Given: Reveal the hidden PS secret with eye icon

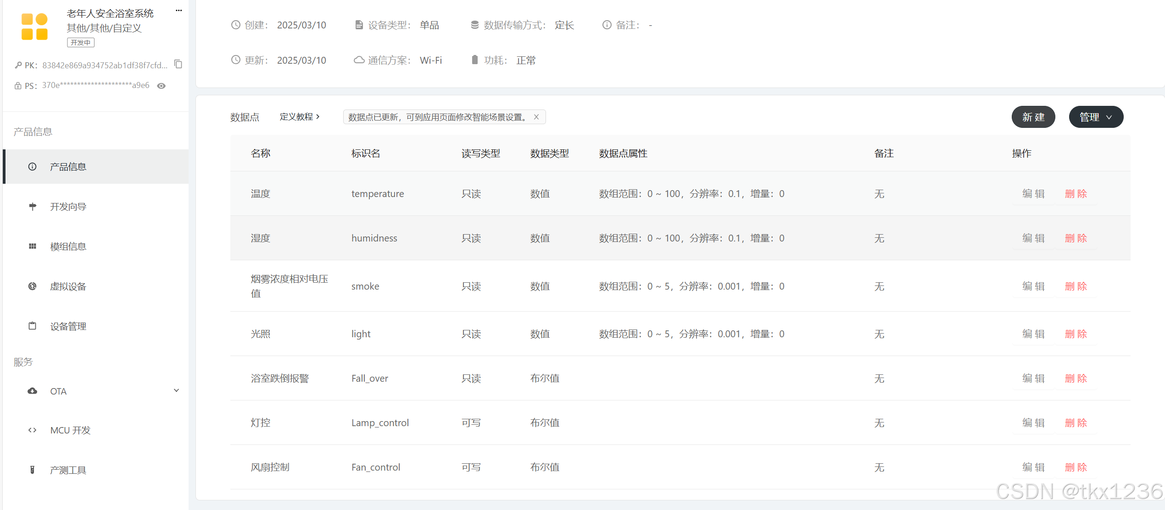Looking at the screenshot, I should pyautogui.click(x=161, y=86).
